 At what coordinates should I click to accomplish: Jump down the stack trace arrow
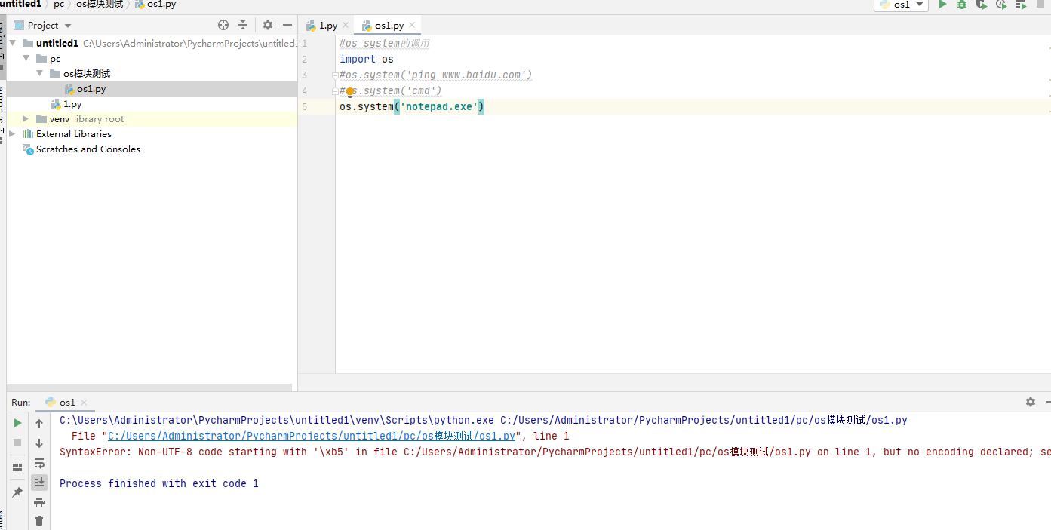39,443
